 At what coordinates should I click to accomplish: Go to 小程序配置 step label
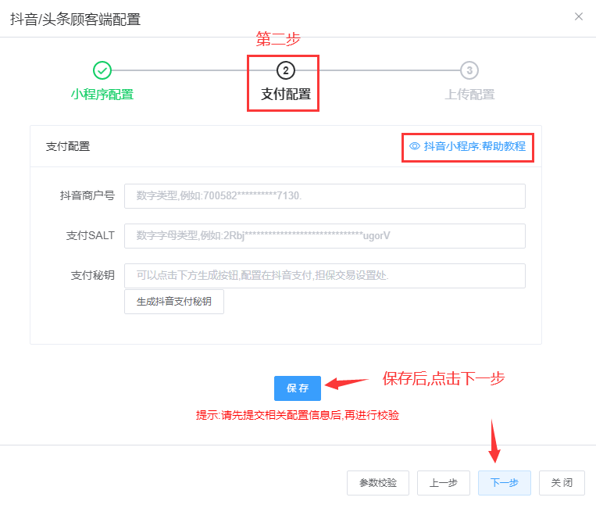102,95
